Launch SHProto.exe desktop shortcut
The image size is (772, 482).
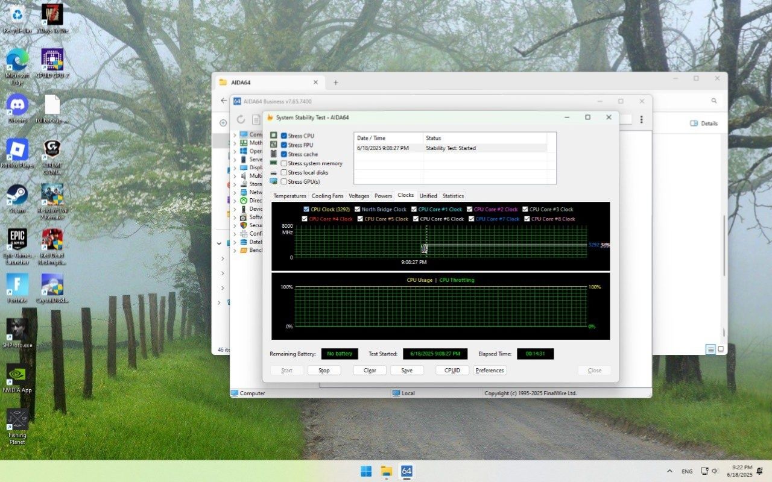tap(17, 333)
